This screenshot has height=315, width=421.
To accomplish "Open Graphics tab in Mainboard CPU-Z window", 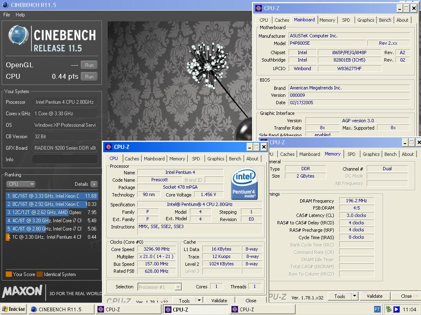I will pos(365,20).
